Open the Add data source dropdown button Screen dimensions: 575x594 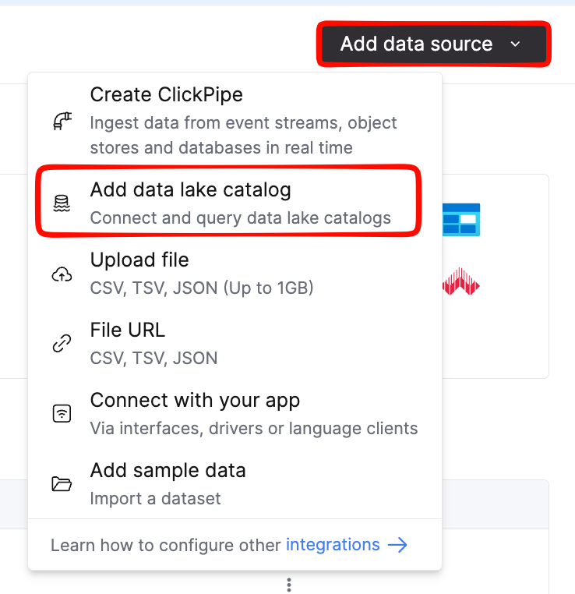click(433, 44)
